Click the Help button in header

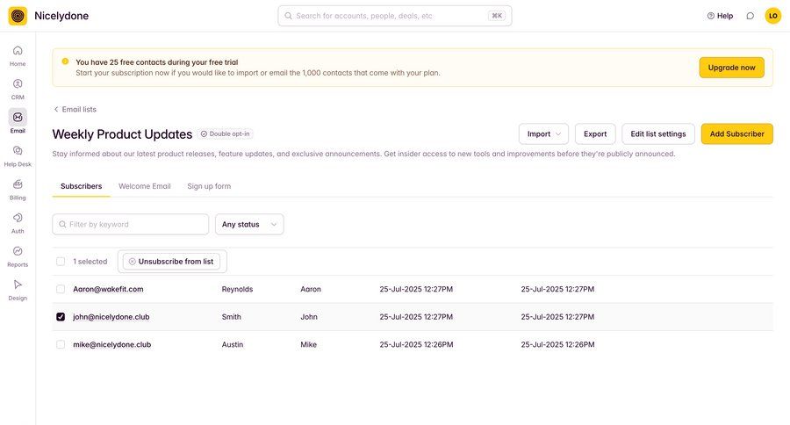[x=720, y=16]
